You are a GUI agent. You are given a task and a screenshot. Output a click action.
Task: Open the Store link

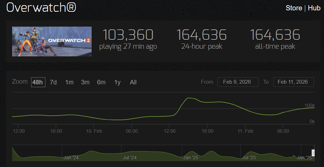(294, 8)
